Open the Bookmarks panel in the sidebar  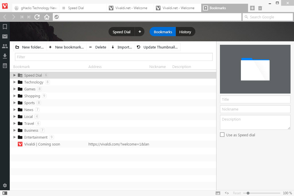pos(5,27)
